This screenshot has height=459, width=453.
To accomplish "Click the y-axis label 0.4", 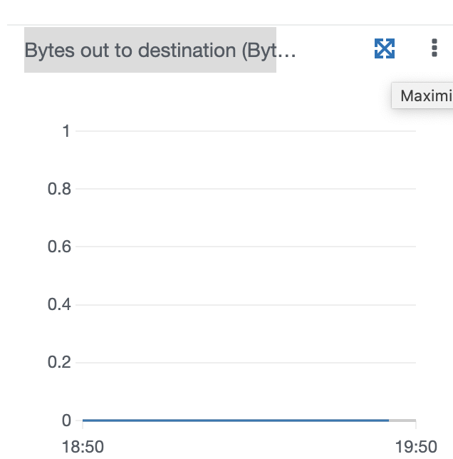I will pos(59,304).
